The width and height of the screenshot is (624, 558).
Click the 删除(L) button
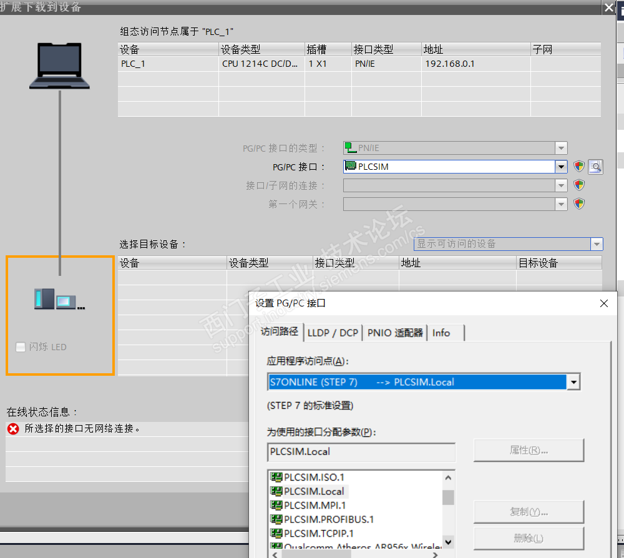529,538
